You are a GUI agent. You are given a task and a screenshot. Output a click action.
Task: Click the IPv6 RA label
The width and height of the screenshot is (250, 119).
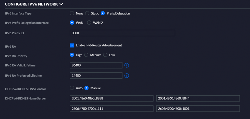pos(10,46)
